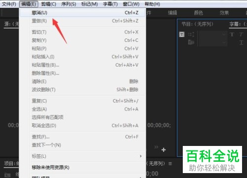Click the plus button editor icon
The height and width of the screenshot is (178, 247).
point(164,150)
